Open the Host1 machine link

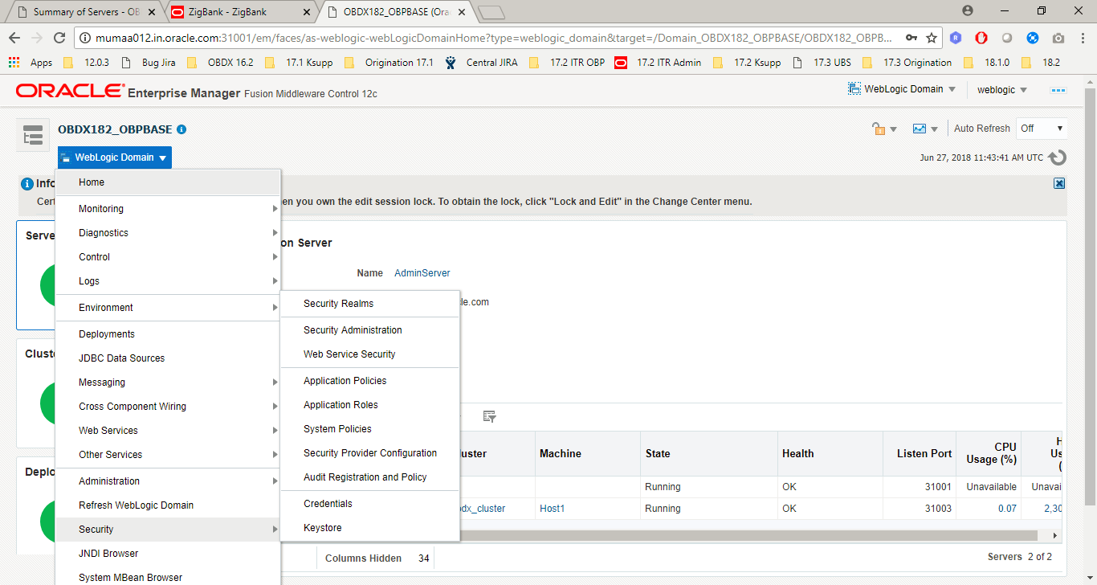point(552,509)
